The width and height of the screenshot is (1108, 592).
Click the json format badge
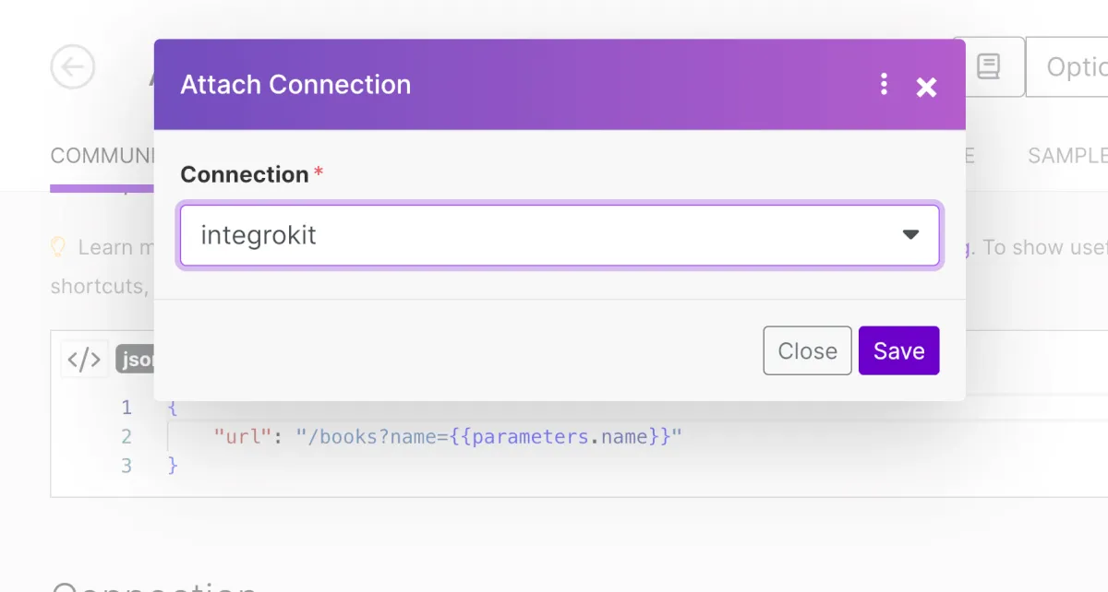click(135, 360)
